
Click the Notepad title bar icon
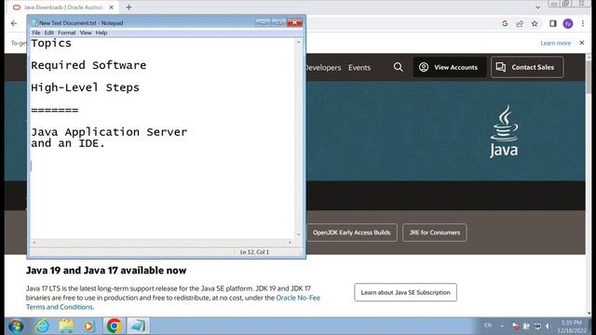click(34, 22)
